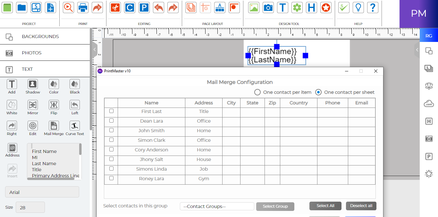Click the Add text tool icon
Viewport: 438px width, 217px height.
tap(12, 84)
